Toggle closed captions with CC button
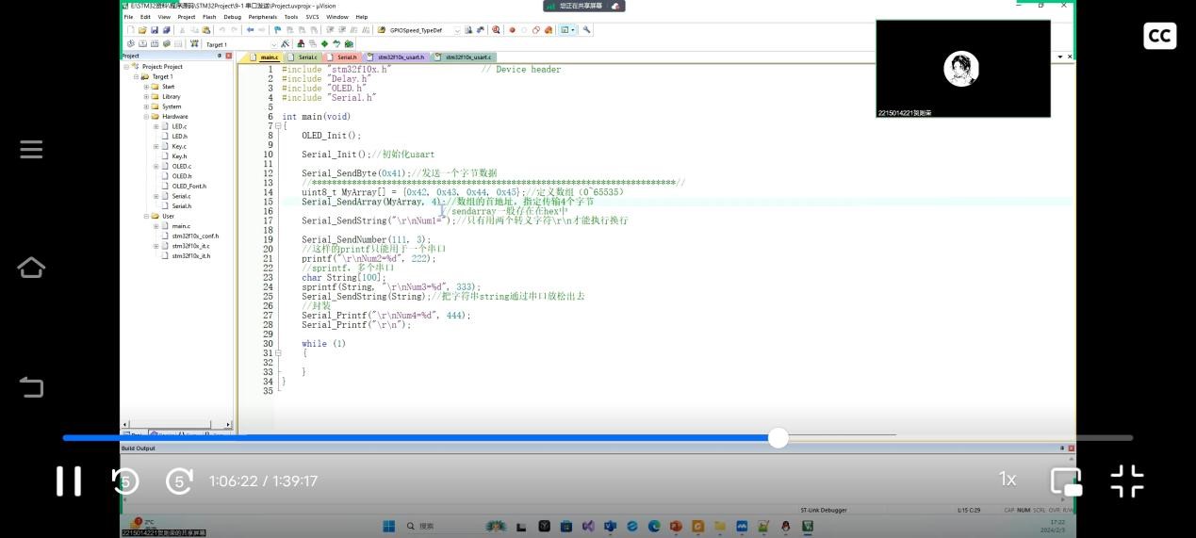 1159,36
